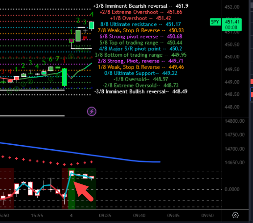Click the 14650.00 axis label
The height and width of the screenshot is (223, 253).
tap(234, 162)
